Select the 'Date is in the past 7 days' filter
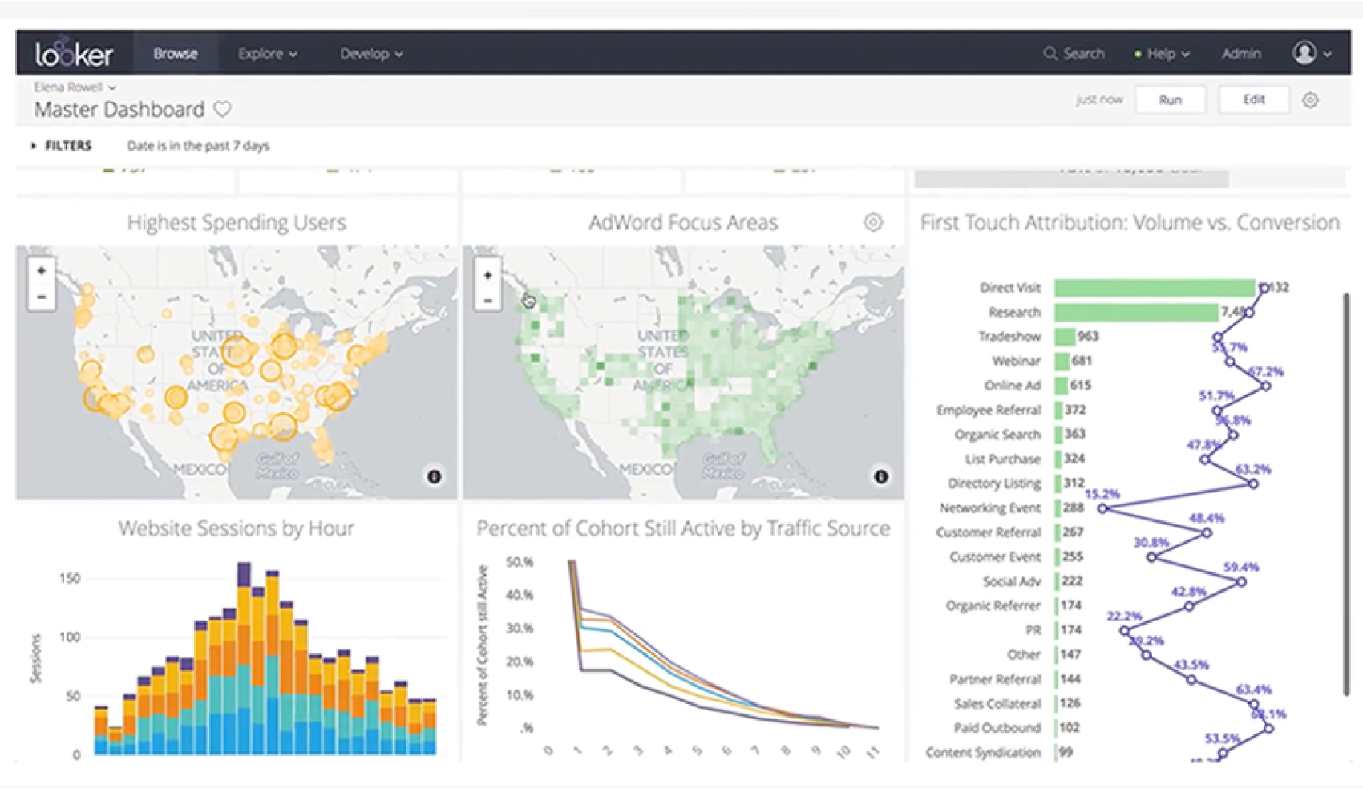Screen dimensions: 1363x801 [198, 145]
